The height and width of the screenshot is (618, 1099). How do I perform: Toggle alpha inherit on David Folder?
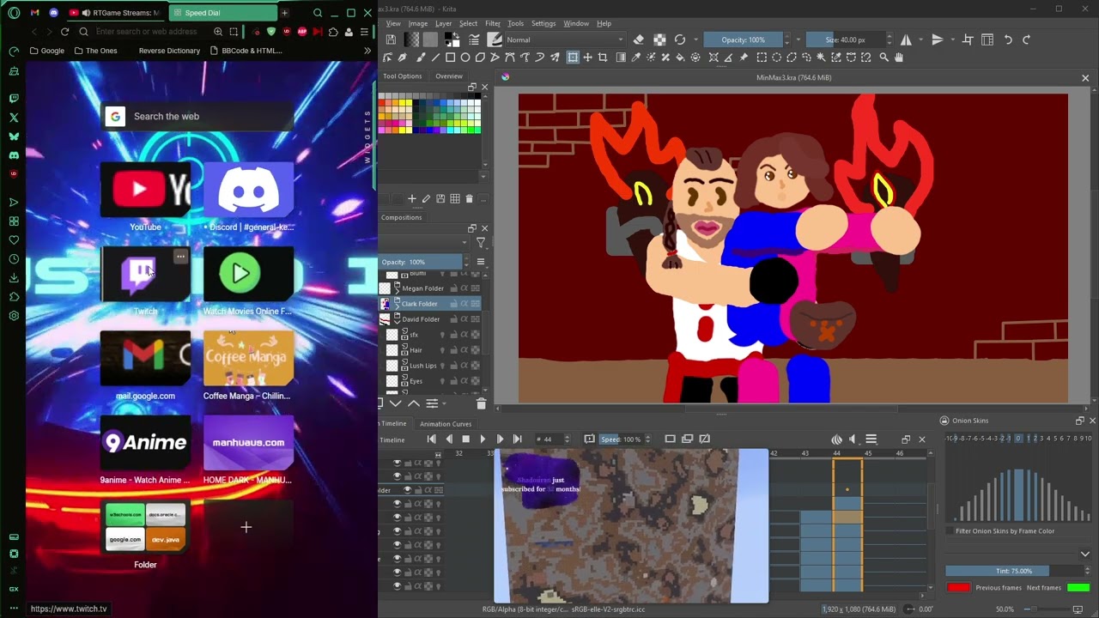464,319
